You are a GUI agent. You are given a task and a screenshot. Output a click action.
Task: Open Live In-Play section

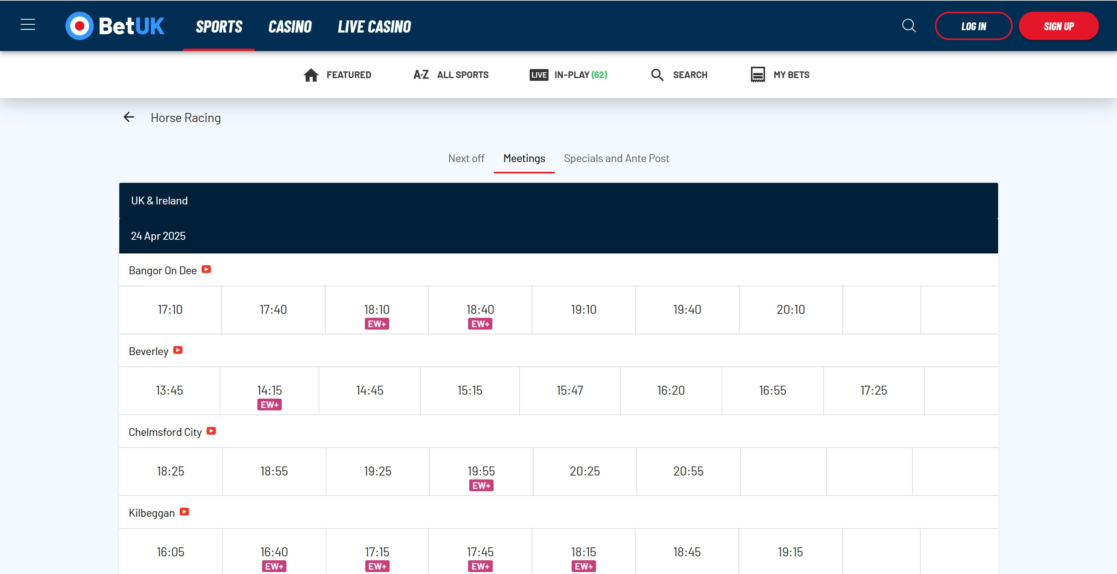[568, 75]
